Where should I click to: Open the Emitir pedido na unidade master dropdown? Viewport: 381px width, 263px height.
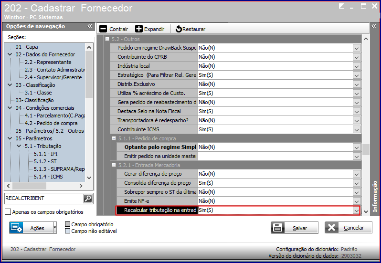click(357, 157)
